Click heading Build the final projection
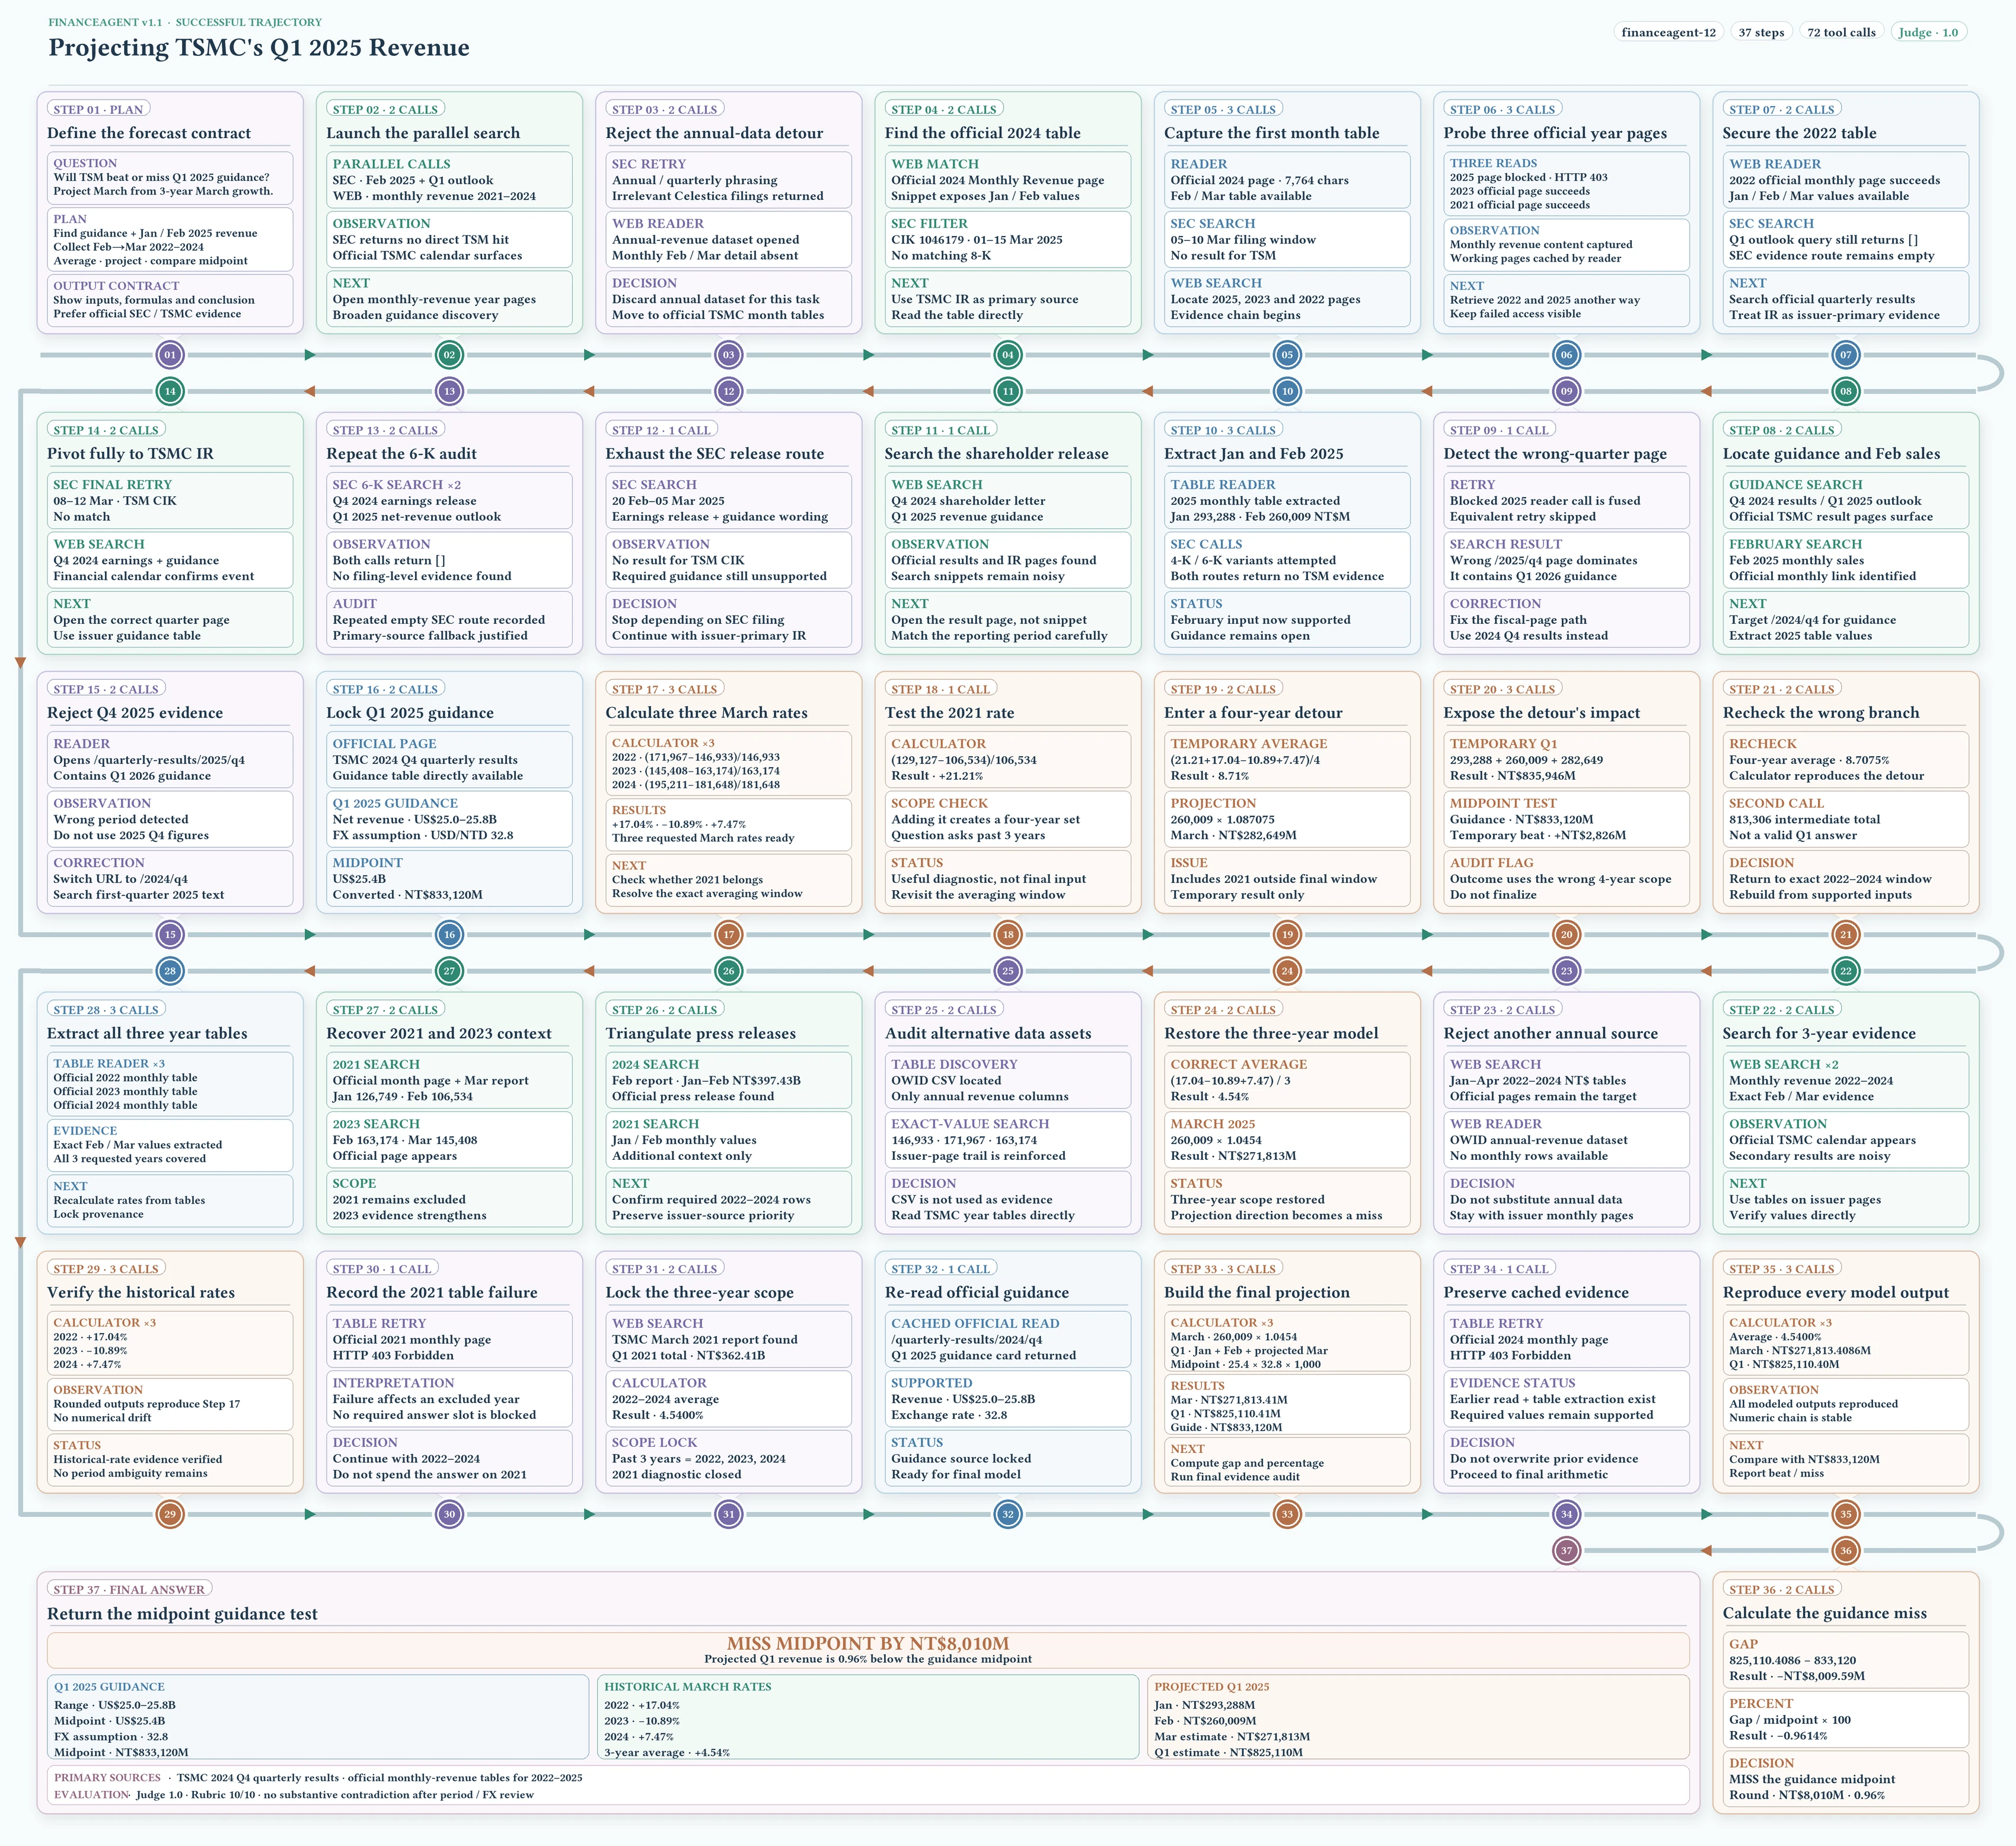This screenshot has height=1846, width=2016. [1257, 1292]
